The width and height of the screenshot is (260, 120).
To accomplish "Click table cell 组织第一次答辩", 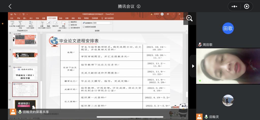I will click(111, 97).
